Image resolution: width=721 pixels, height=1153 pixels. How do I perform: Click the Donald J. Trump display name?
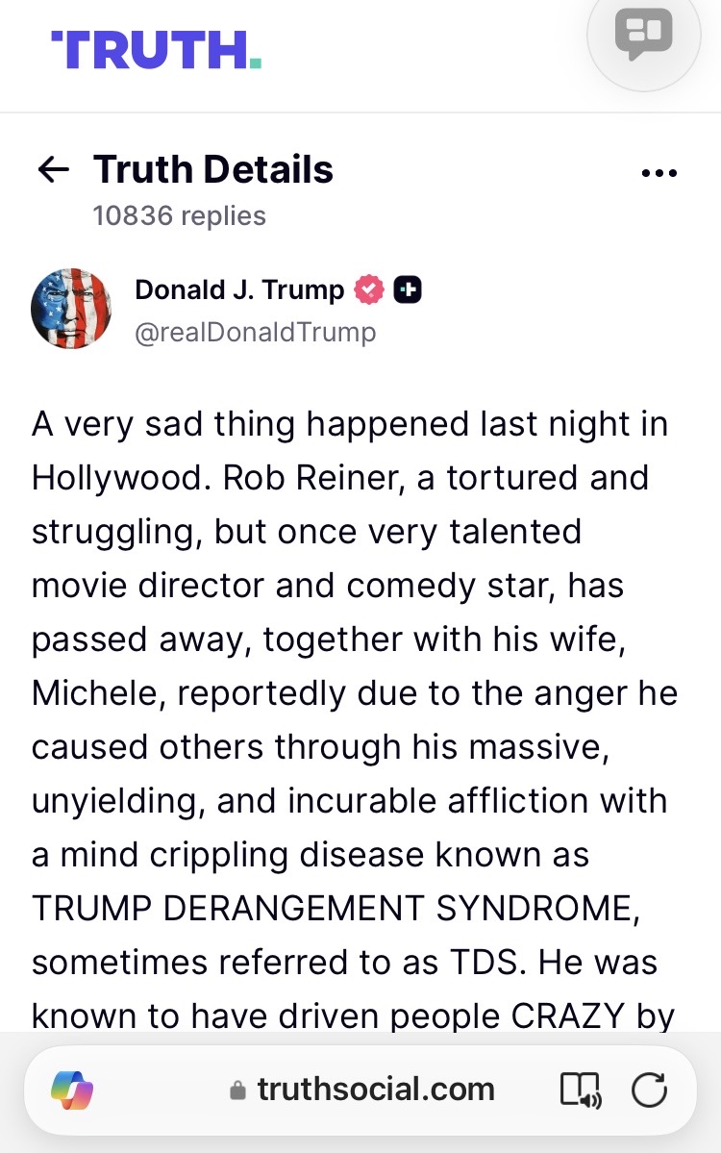click(239, 289)
